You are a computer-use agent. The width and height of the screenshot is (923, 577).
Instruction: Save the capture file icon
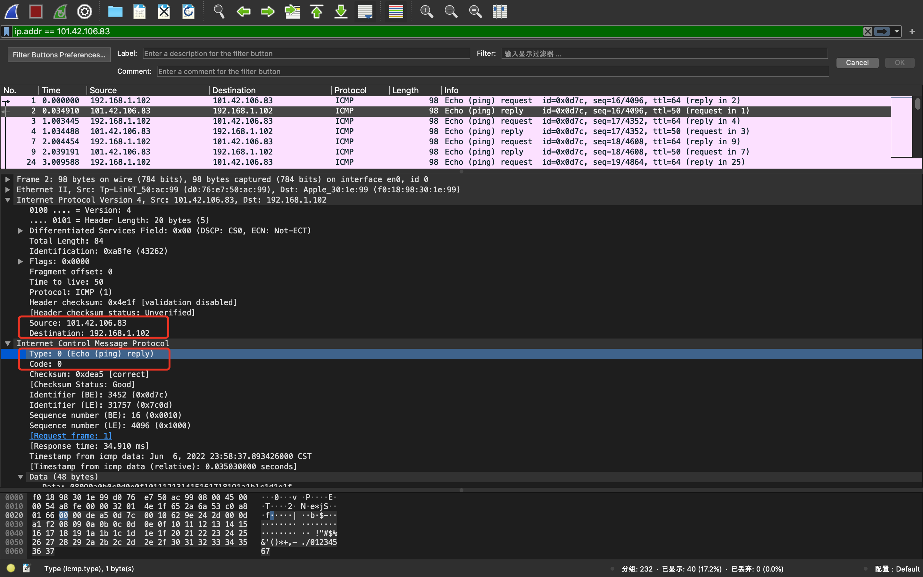coord(140,12)
